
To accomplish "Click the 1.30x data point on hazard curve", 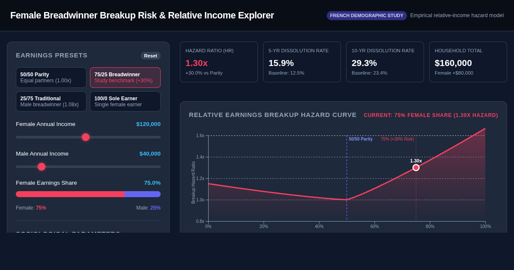I will (416, 168).
